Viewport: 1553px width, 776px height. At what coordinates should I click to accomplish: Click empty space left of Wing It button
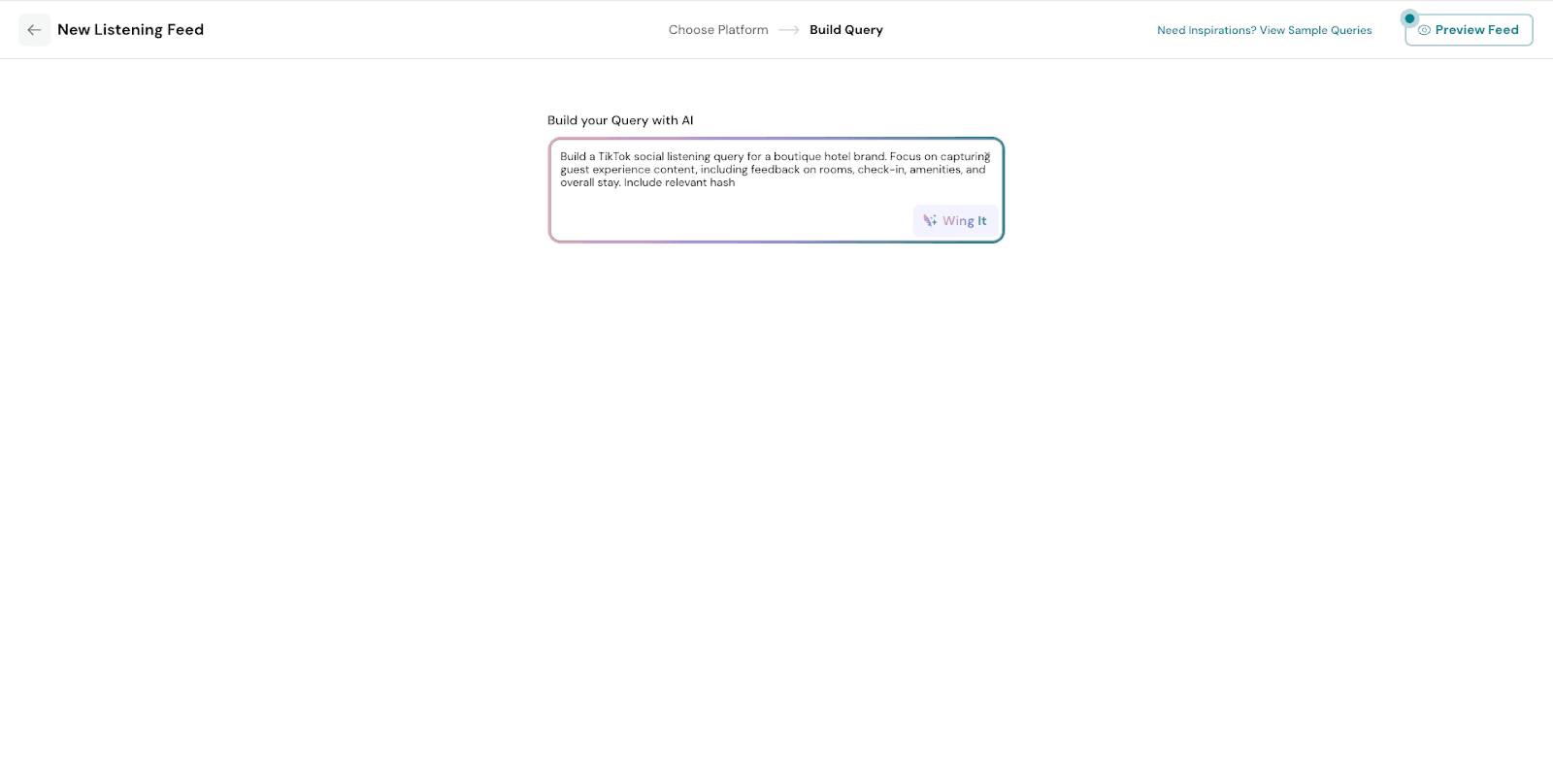[x=728, y=221]
